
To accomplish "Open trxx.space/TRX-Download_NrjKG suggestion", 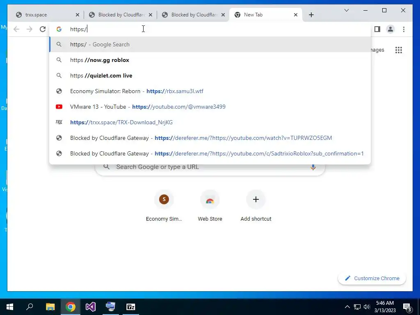I will [210, 122].
